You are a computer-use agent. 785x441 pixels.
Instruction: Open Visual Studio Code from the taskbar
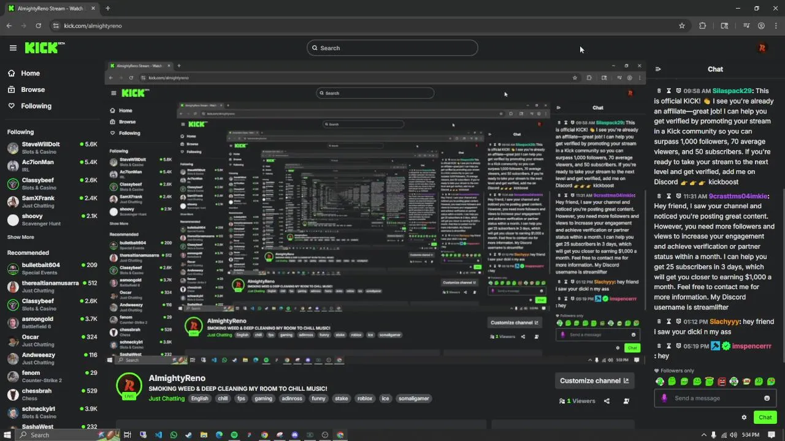[158, 435]
